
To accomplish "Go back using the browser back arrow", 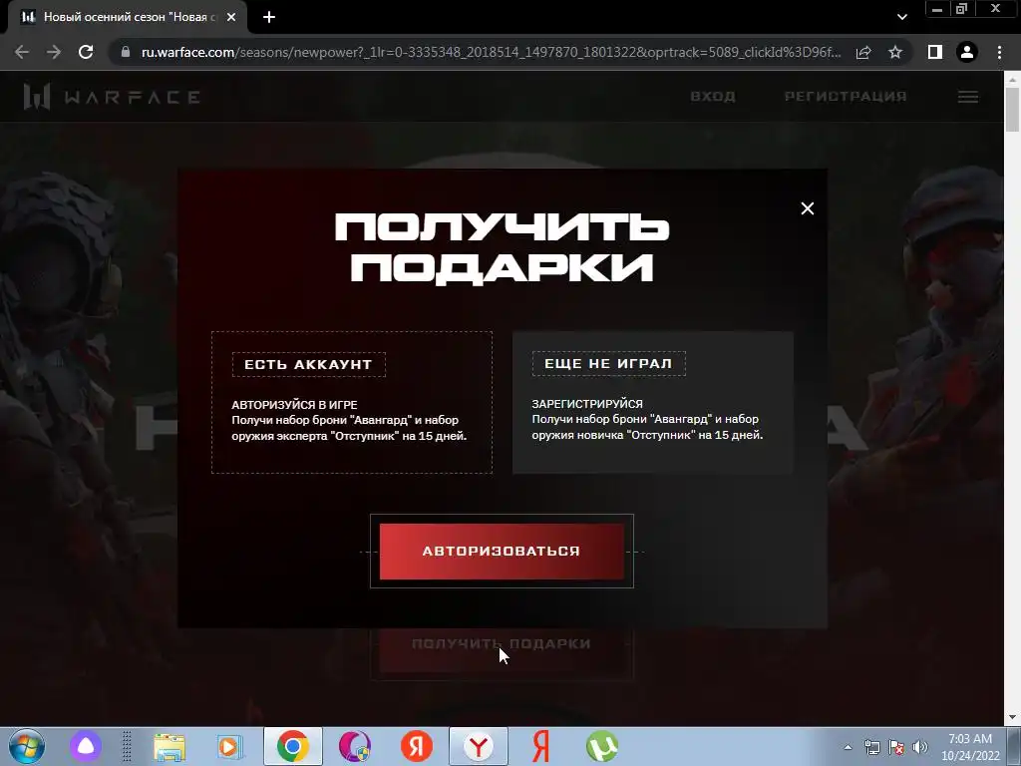I will [22, 52].
